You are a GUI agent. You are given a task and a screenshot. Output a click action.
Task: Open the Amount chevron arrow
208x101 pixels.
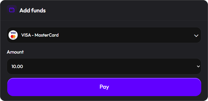(x=198, y=66)
